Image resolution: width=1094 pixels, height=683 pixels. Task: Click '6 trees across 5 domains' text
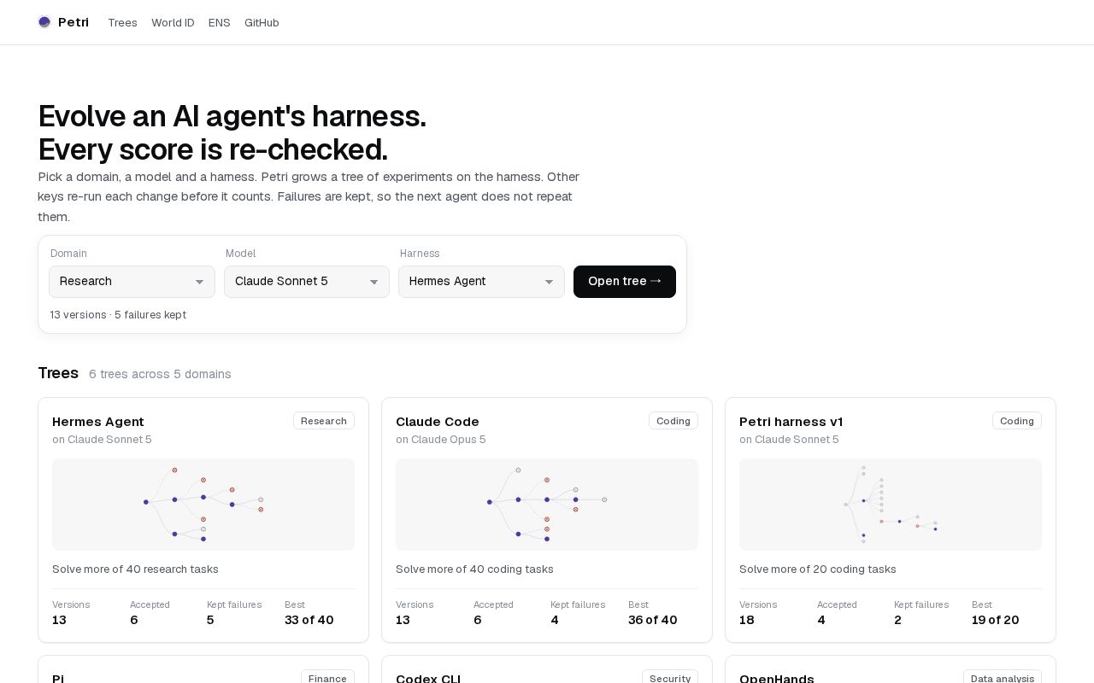[160, 374]
